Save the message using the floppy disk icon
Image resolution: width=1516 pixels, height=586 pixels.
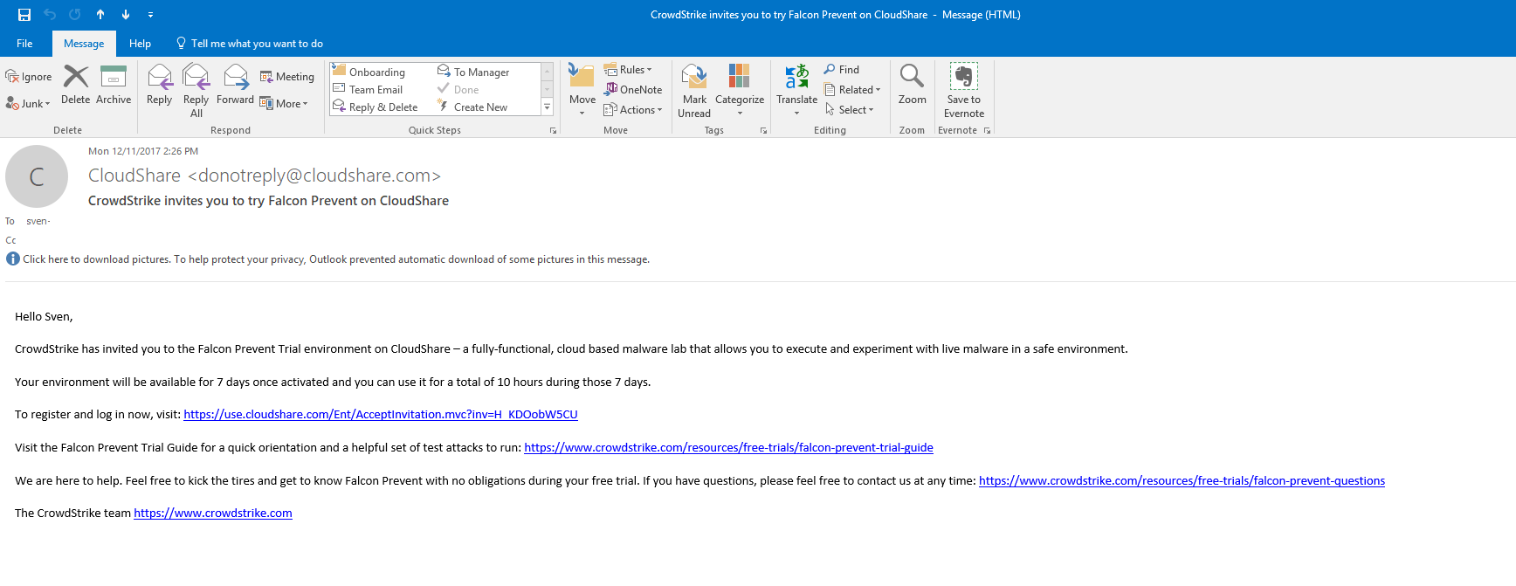tap(24, 15)
